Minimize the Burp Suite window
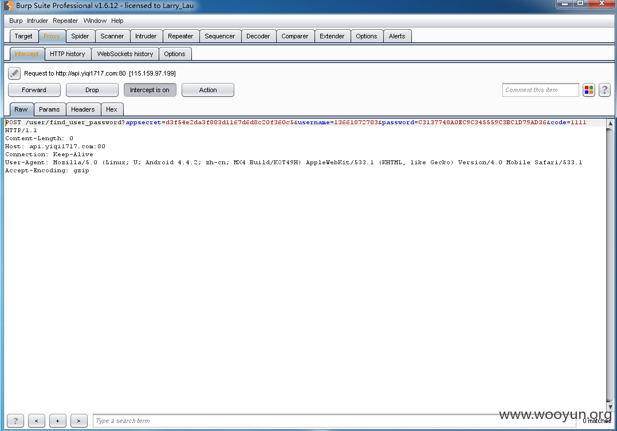 [565, 3]
